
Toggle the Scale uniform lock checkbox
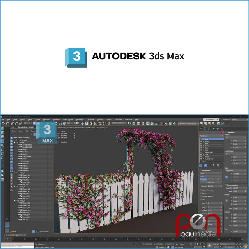tap(226, 177)
